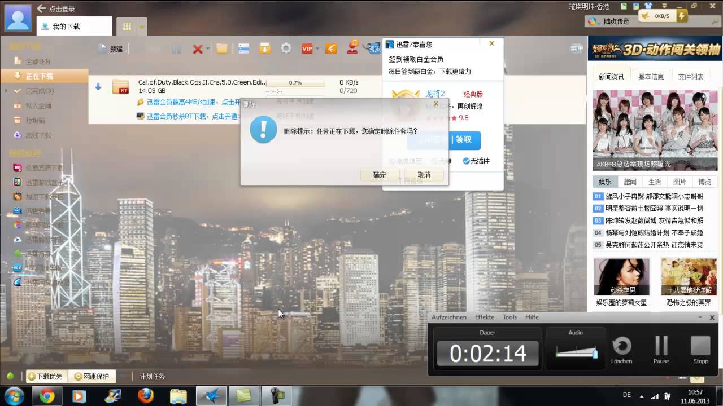Toggle the 下载优先 mode button
Screen dimensions: 723x406
pyautogui.click(x=46, y=377)
